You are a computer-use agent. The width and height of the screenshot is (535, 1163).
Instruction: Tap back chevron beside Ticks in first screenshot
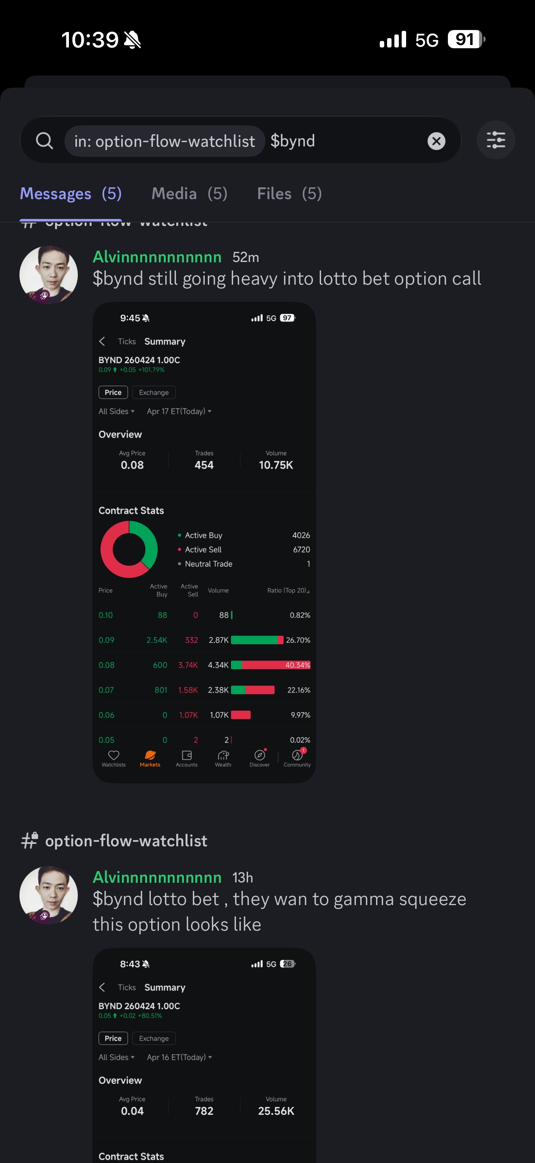pyautogui.click(x=103, y=341)
